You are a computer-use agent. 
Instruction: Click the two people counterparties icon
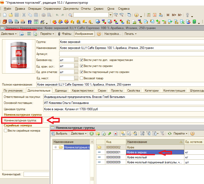(30, 22)
